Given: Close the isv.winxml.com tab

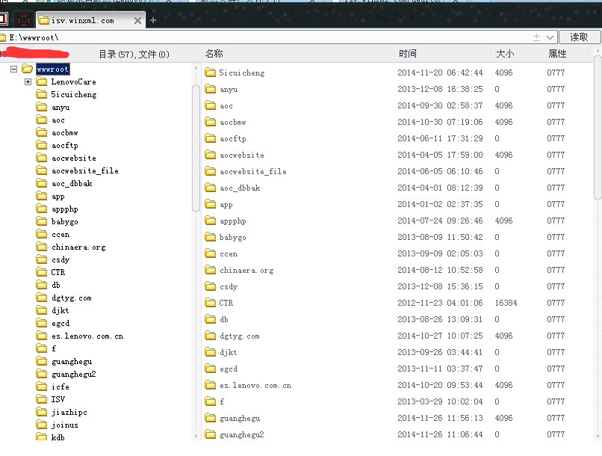Looking at the screenshot, I should (137, 21).
